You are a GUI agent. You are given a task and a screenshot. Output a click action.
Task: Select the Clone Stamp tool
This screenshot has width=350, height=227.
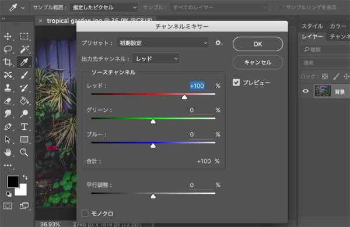8,88
